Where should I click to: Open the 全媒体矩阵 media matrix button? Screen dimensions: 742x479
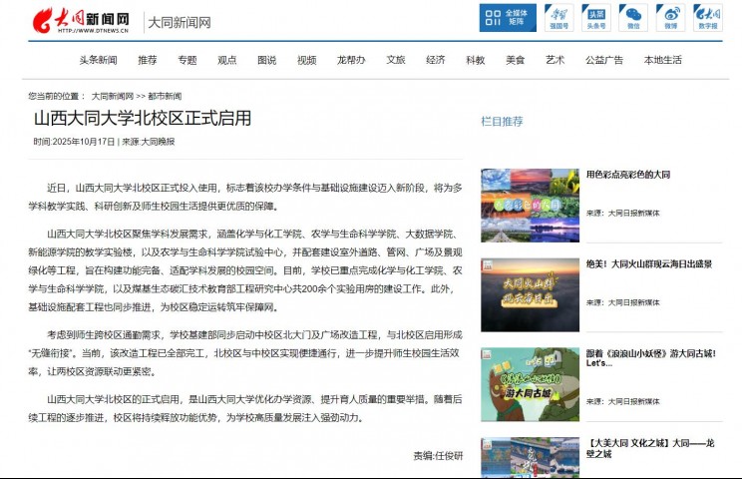507,17
